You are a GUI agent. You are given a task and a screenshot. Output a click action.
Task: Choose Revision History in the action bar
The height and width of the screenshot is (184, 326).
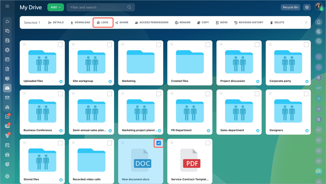[x=249, y=22]
